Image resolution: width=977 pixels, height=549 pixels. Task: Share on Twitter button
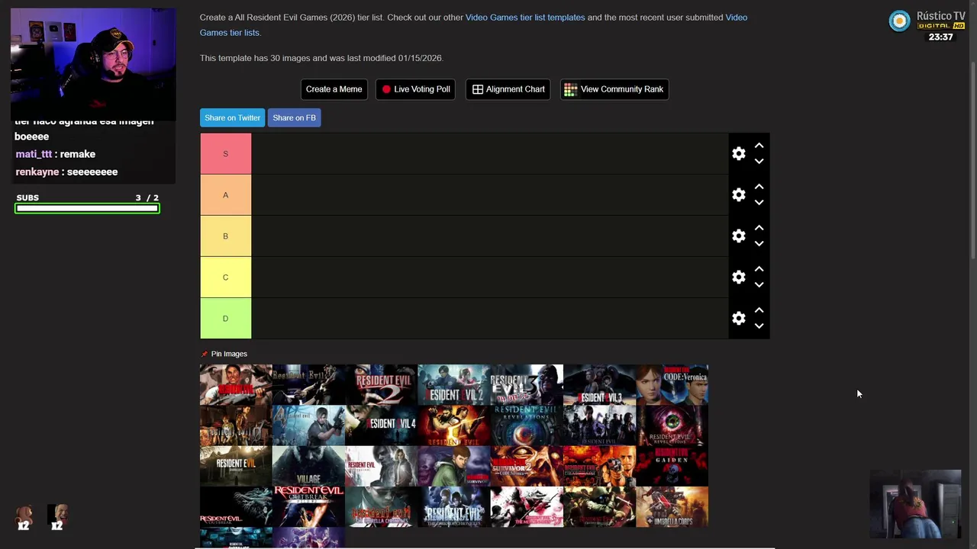pos(232,117)
